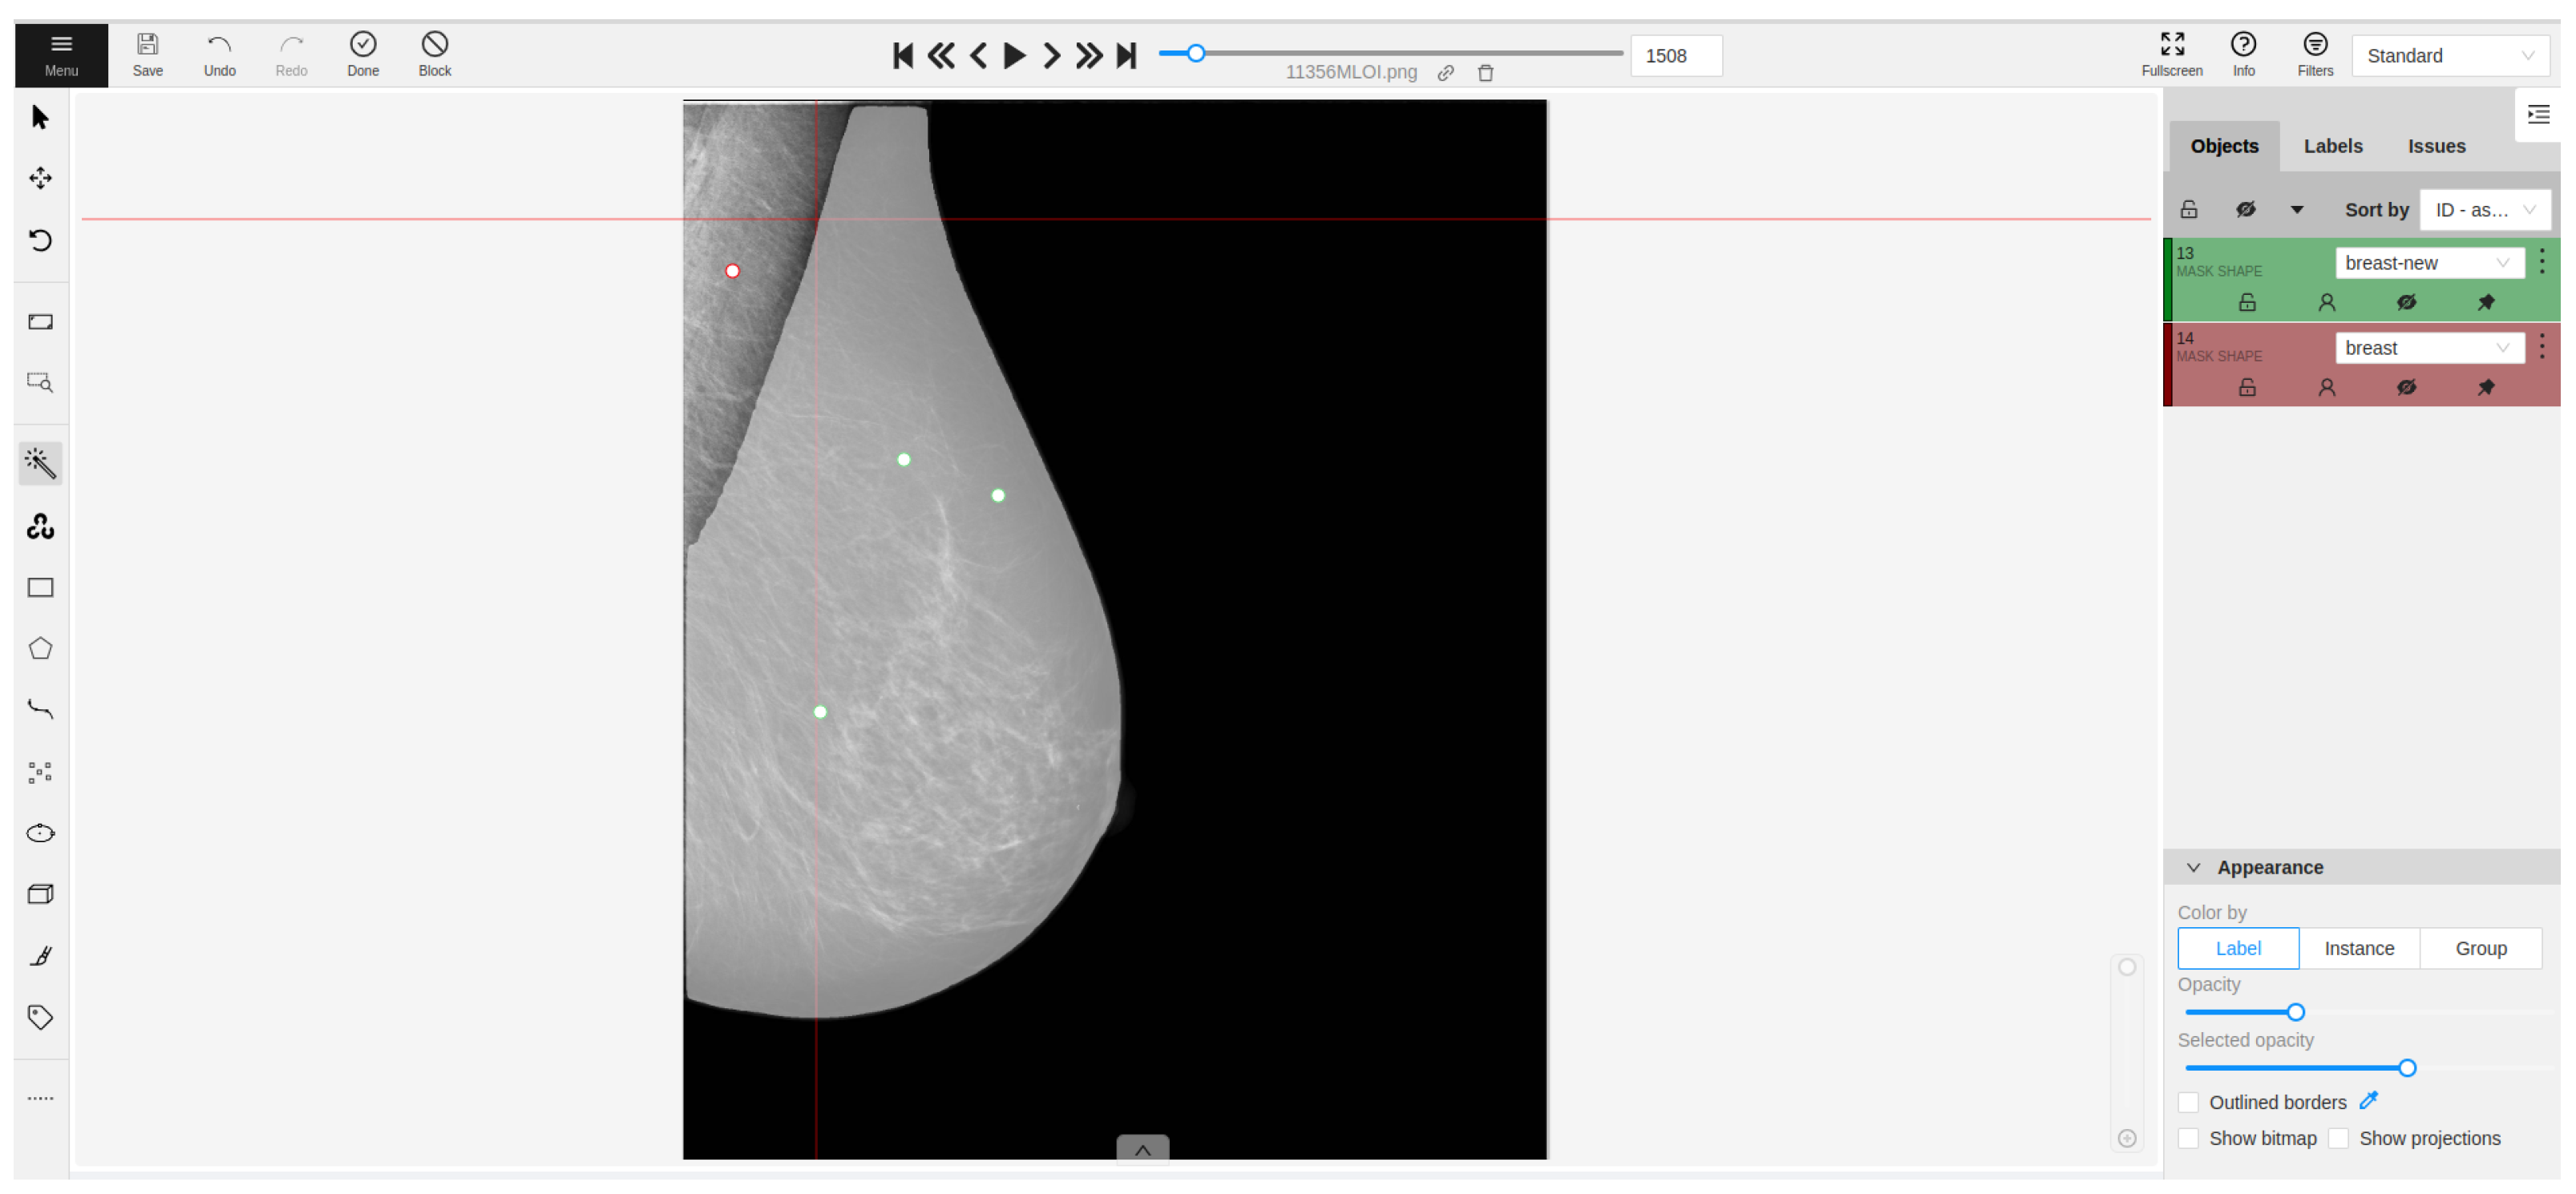
Task: Click frame number input 1508
Action: (1676, 56)
